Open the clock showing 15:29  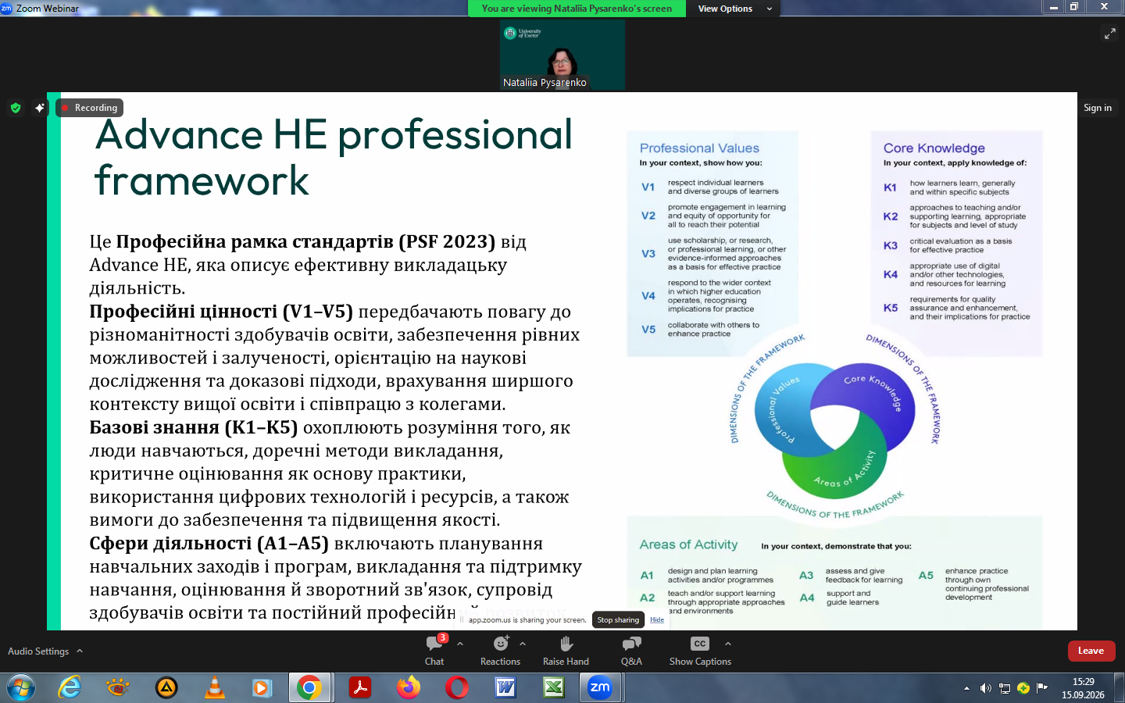[x=1083, y=688]
